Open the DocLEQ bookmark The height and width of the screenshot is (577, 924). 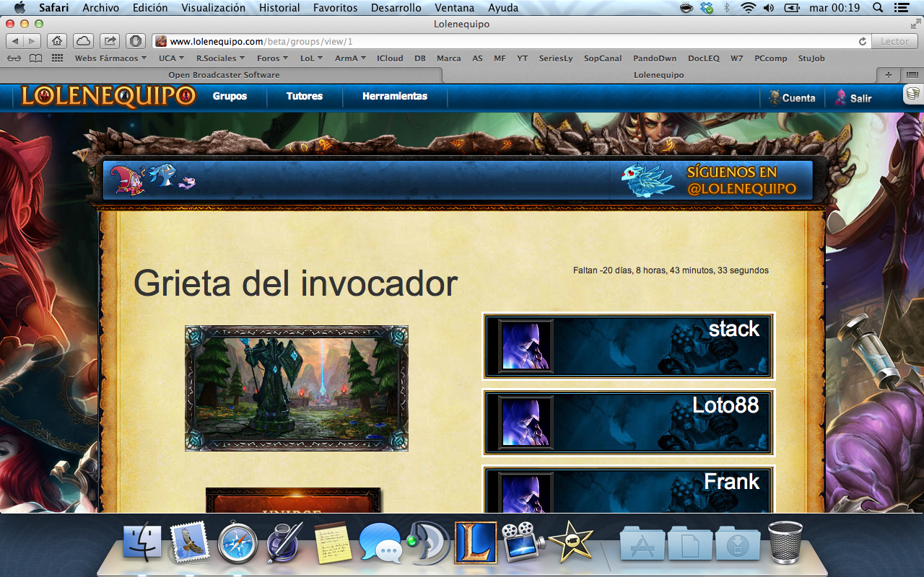point(704,58)
